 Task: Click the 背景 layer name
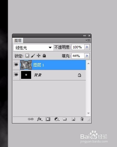pos(38,75)
